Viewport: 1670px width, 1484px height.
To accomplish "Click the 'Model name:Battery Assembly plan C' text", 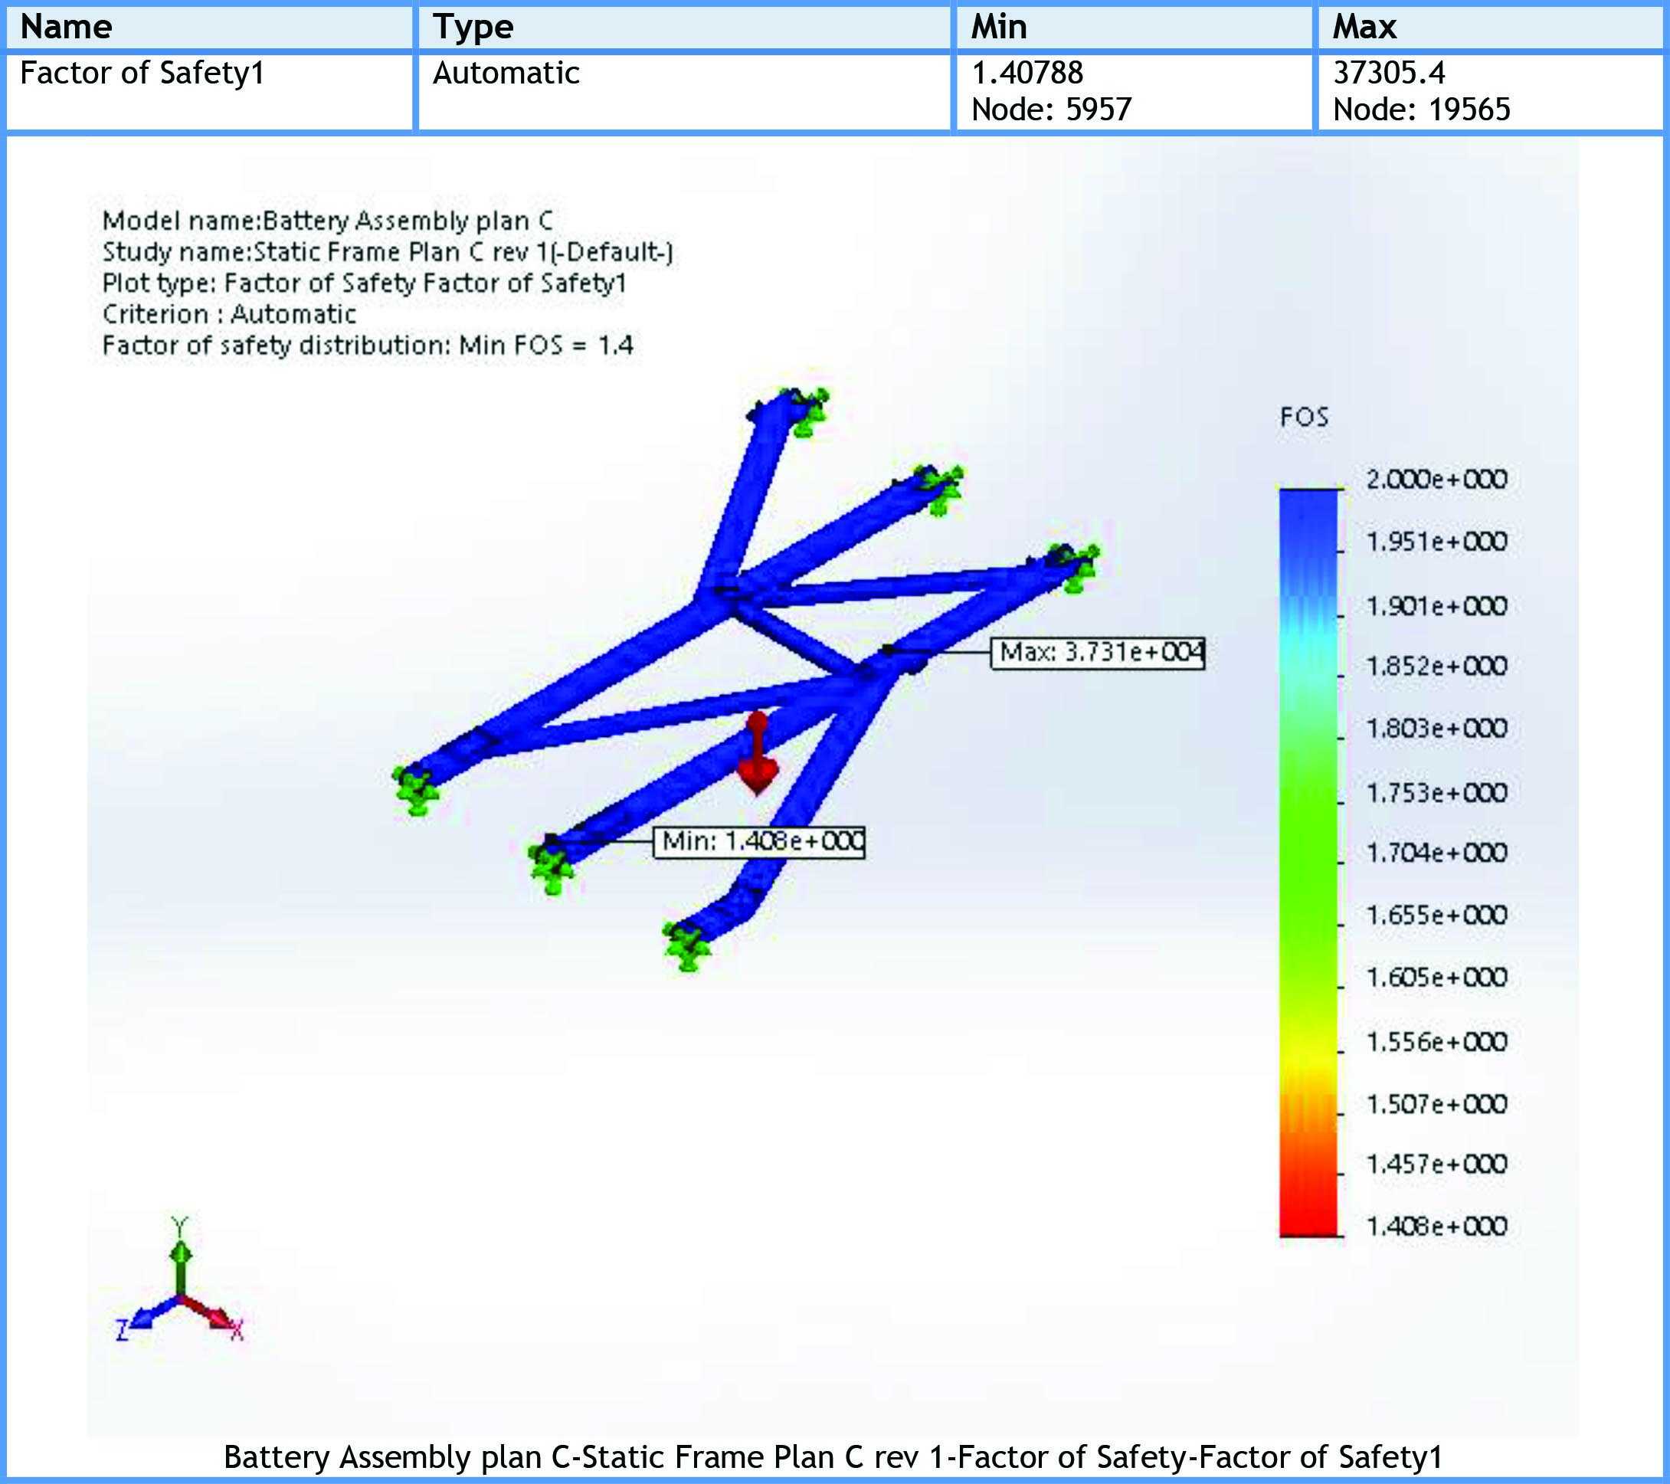I will point(328,221).
